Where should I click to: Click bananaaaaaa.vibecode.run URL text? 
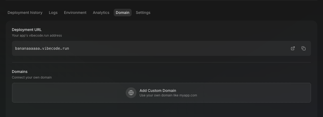(x=42, y=48)
